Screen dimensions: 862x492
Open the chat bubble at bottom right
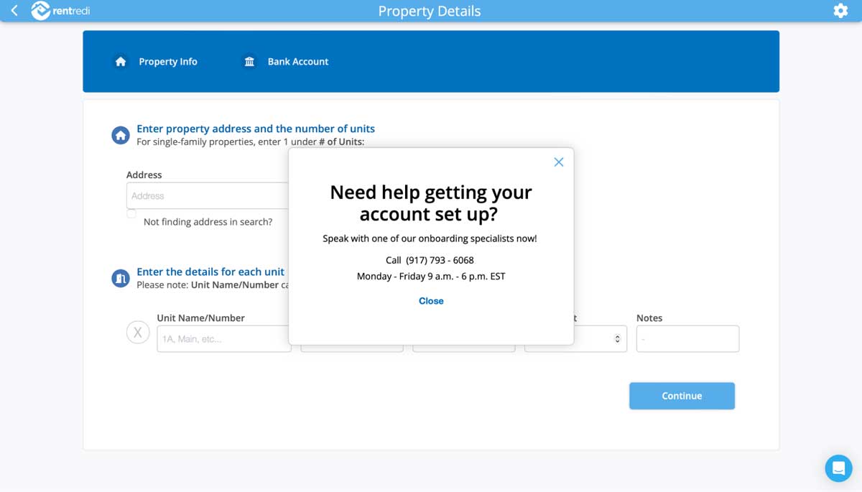point(838,468)
